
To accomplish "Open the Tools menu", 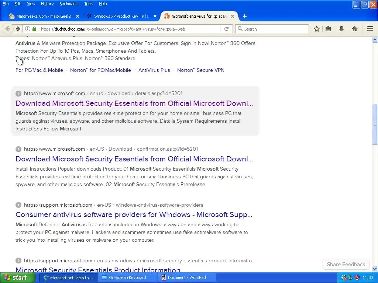I will 89,4.
